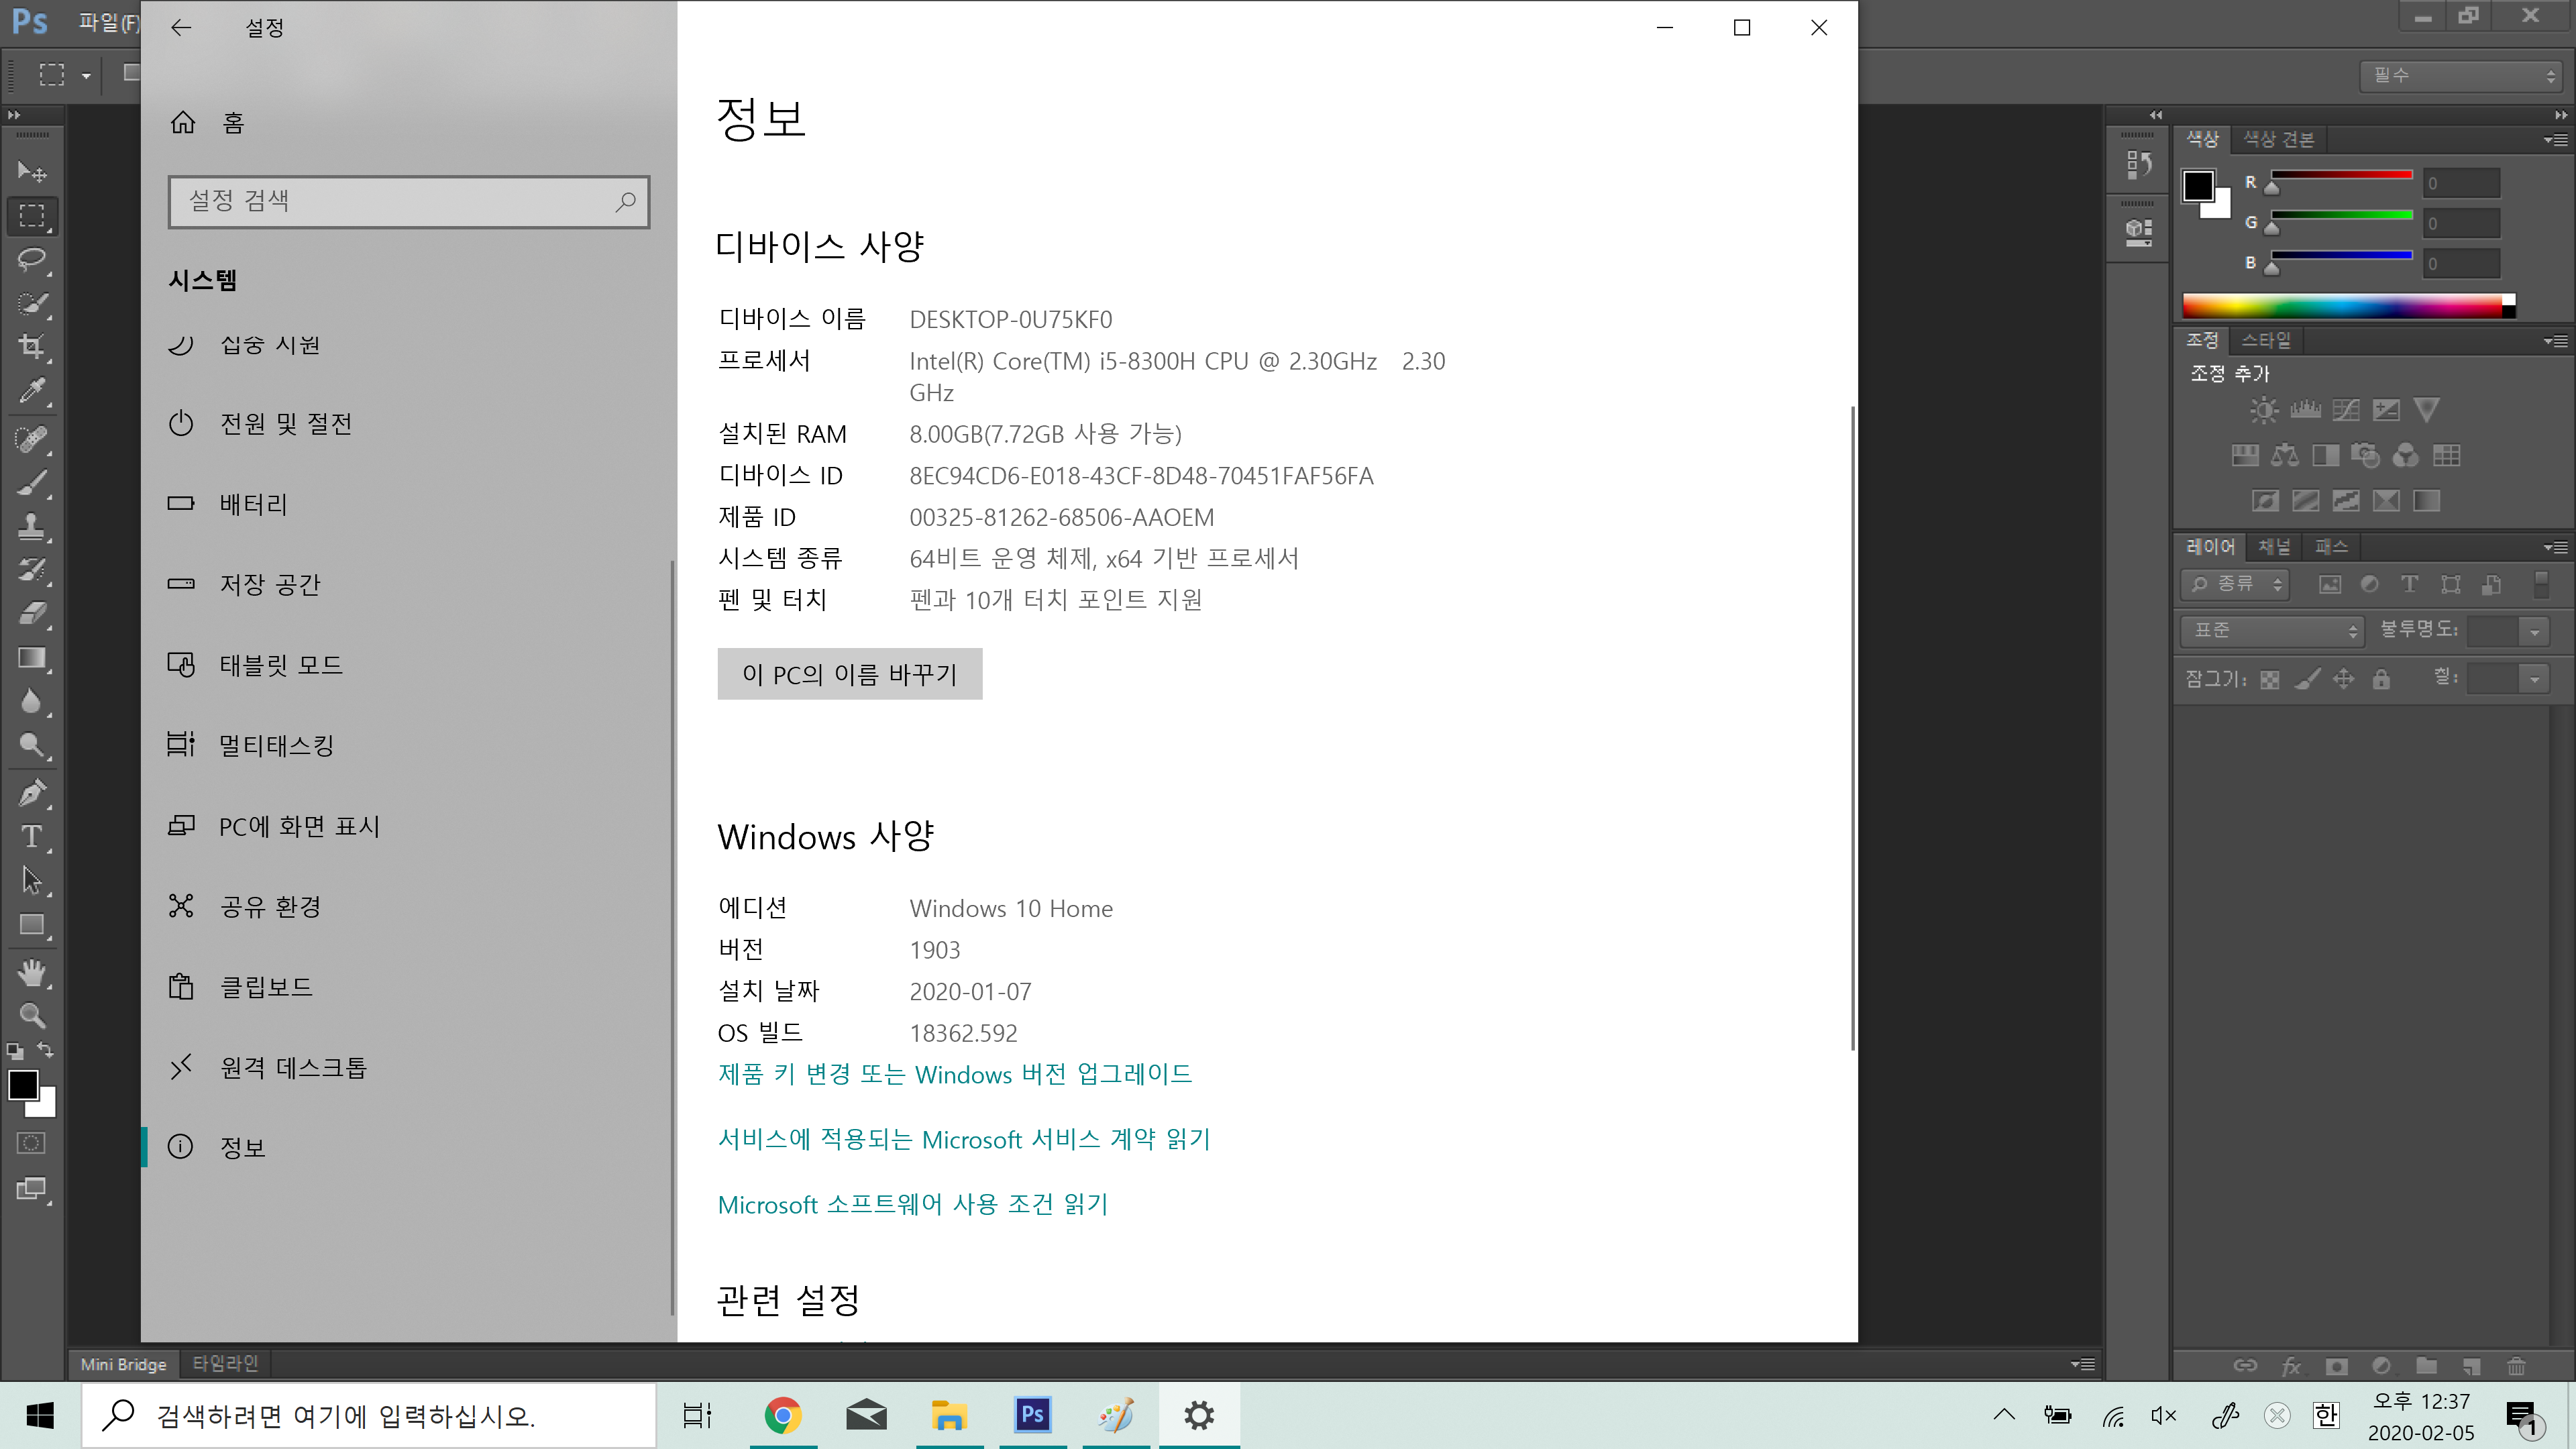
Task: Switch to the 채널 tab
Action: [2273, 547]
